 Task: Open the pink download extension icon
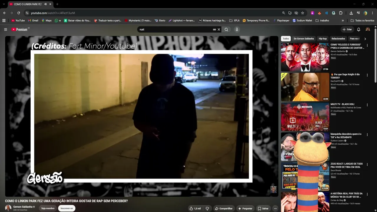312,13
